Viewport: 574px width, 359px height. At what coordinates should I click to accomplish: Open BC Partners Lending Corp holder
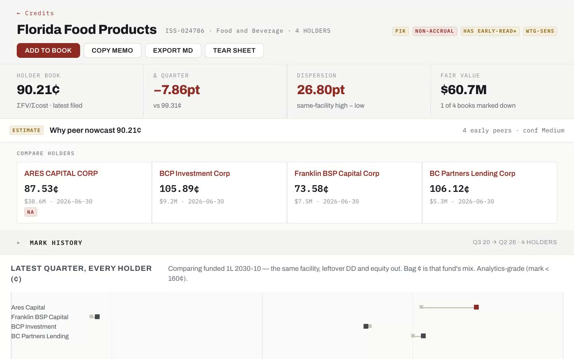tap(489, 193)
